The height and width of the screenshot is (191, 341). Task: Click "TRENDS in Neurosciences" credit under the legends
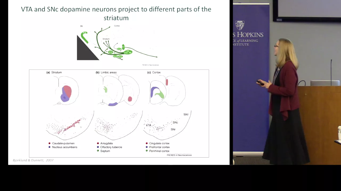(179, 155)
